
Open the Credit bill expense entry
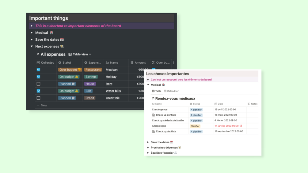112,98
